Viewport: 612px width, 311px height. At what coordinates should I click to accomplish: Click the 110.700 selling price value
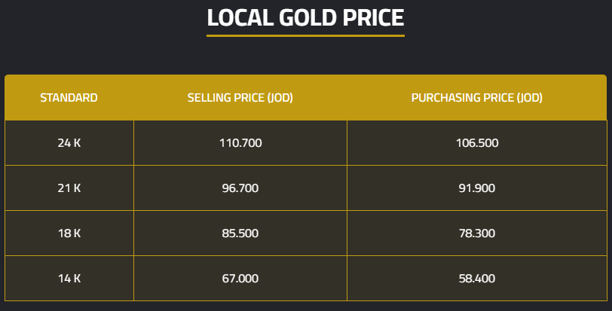[240, 143]
